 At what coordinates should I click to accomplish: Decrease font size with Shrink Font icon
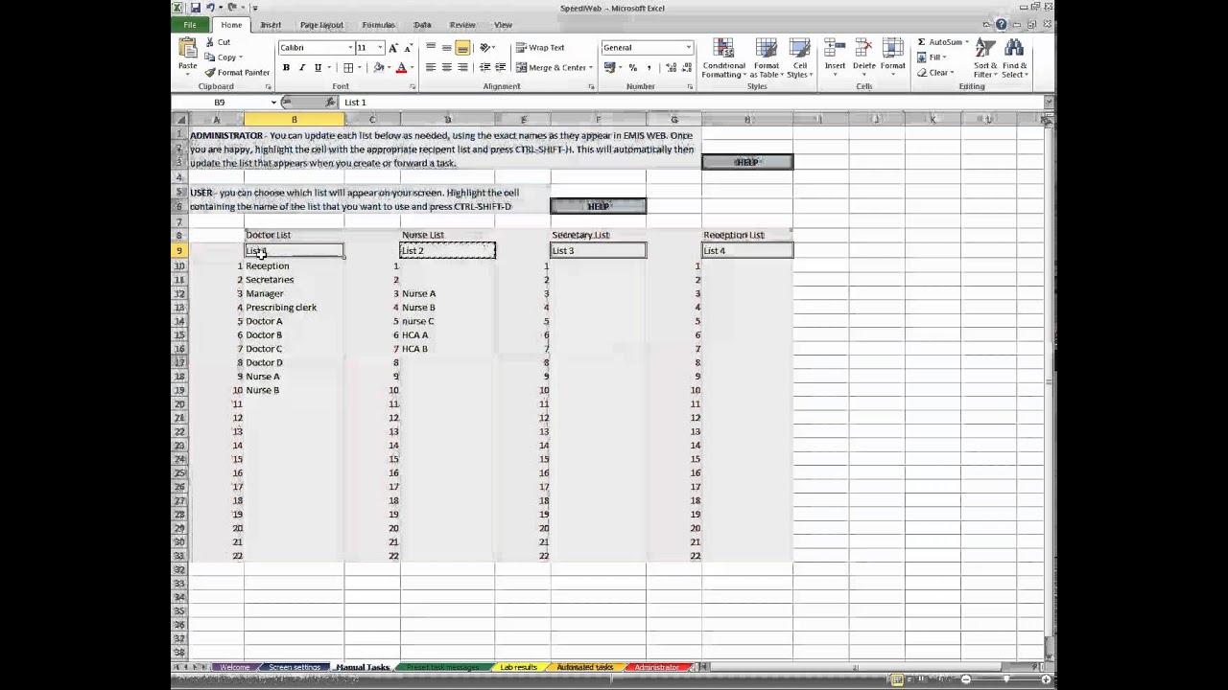tap(407, 48)
